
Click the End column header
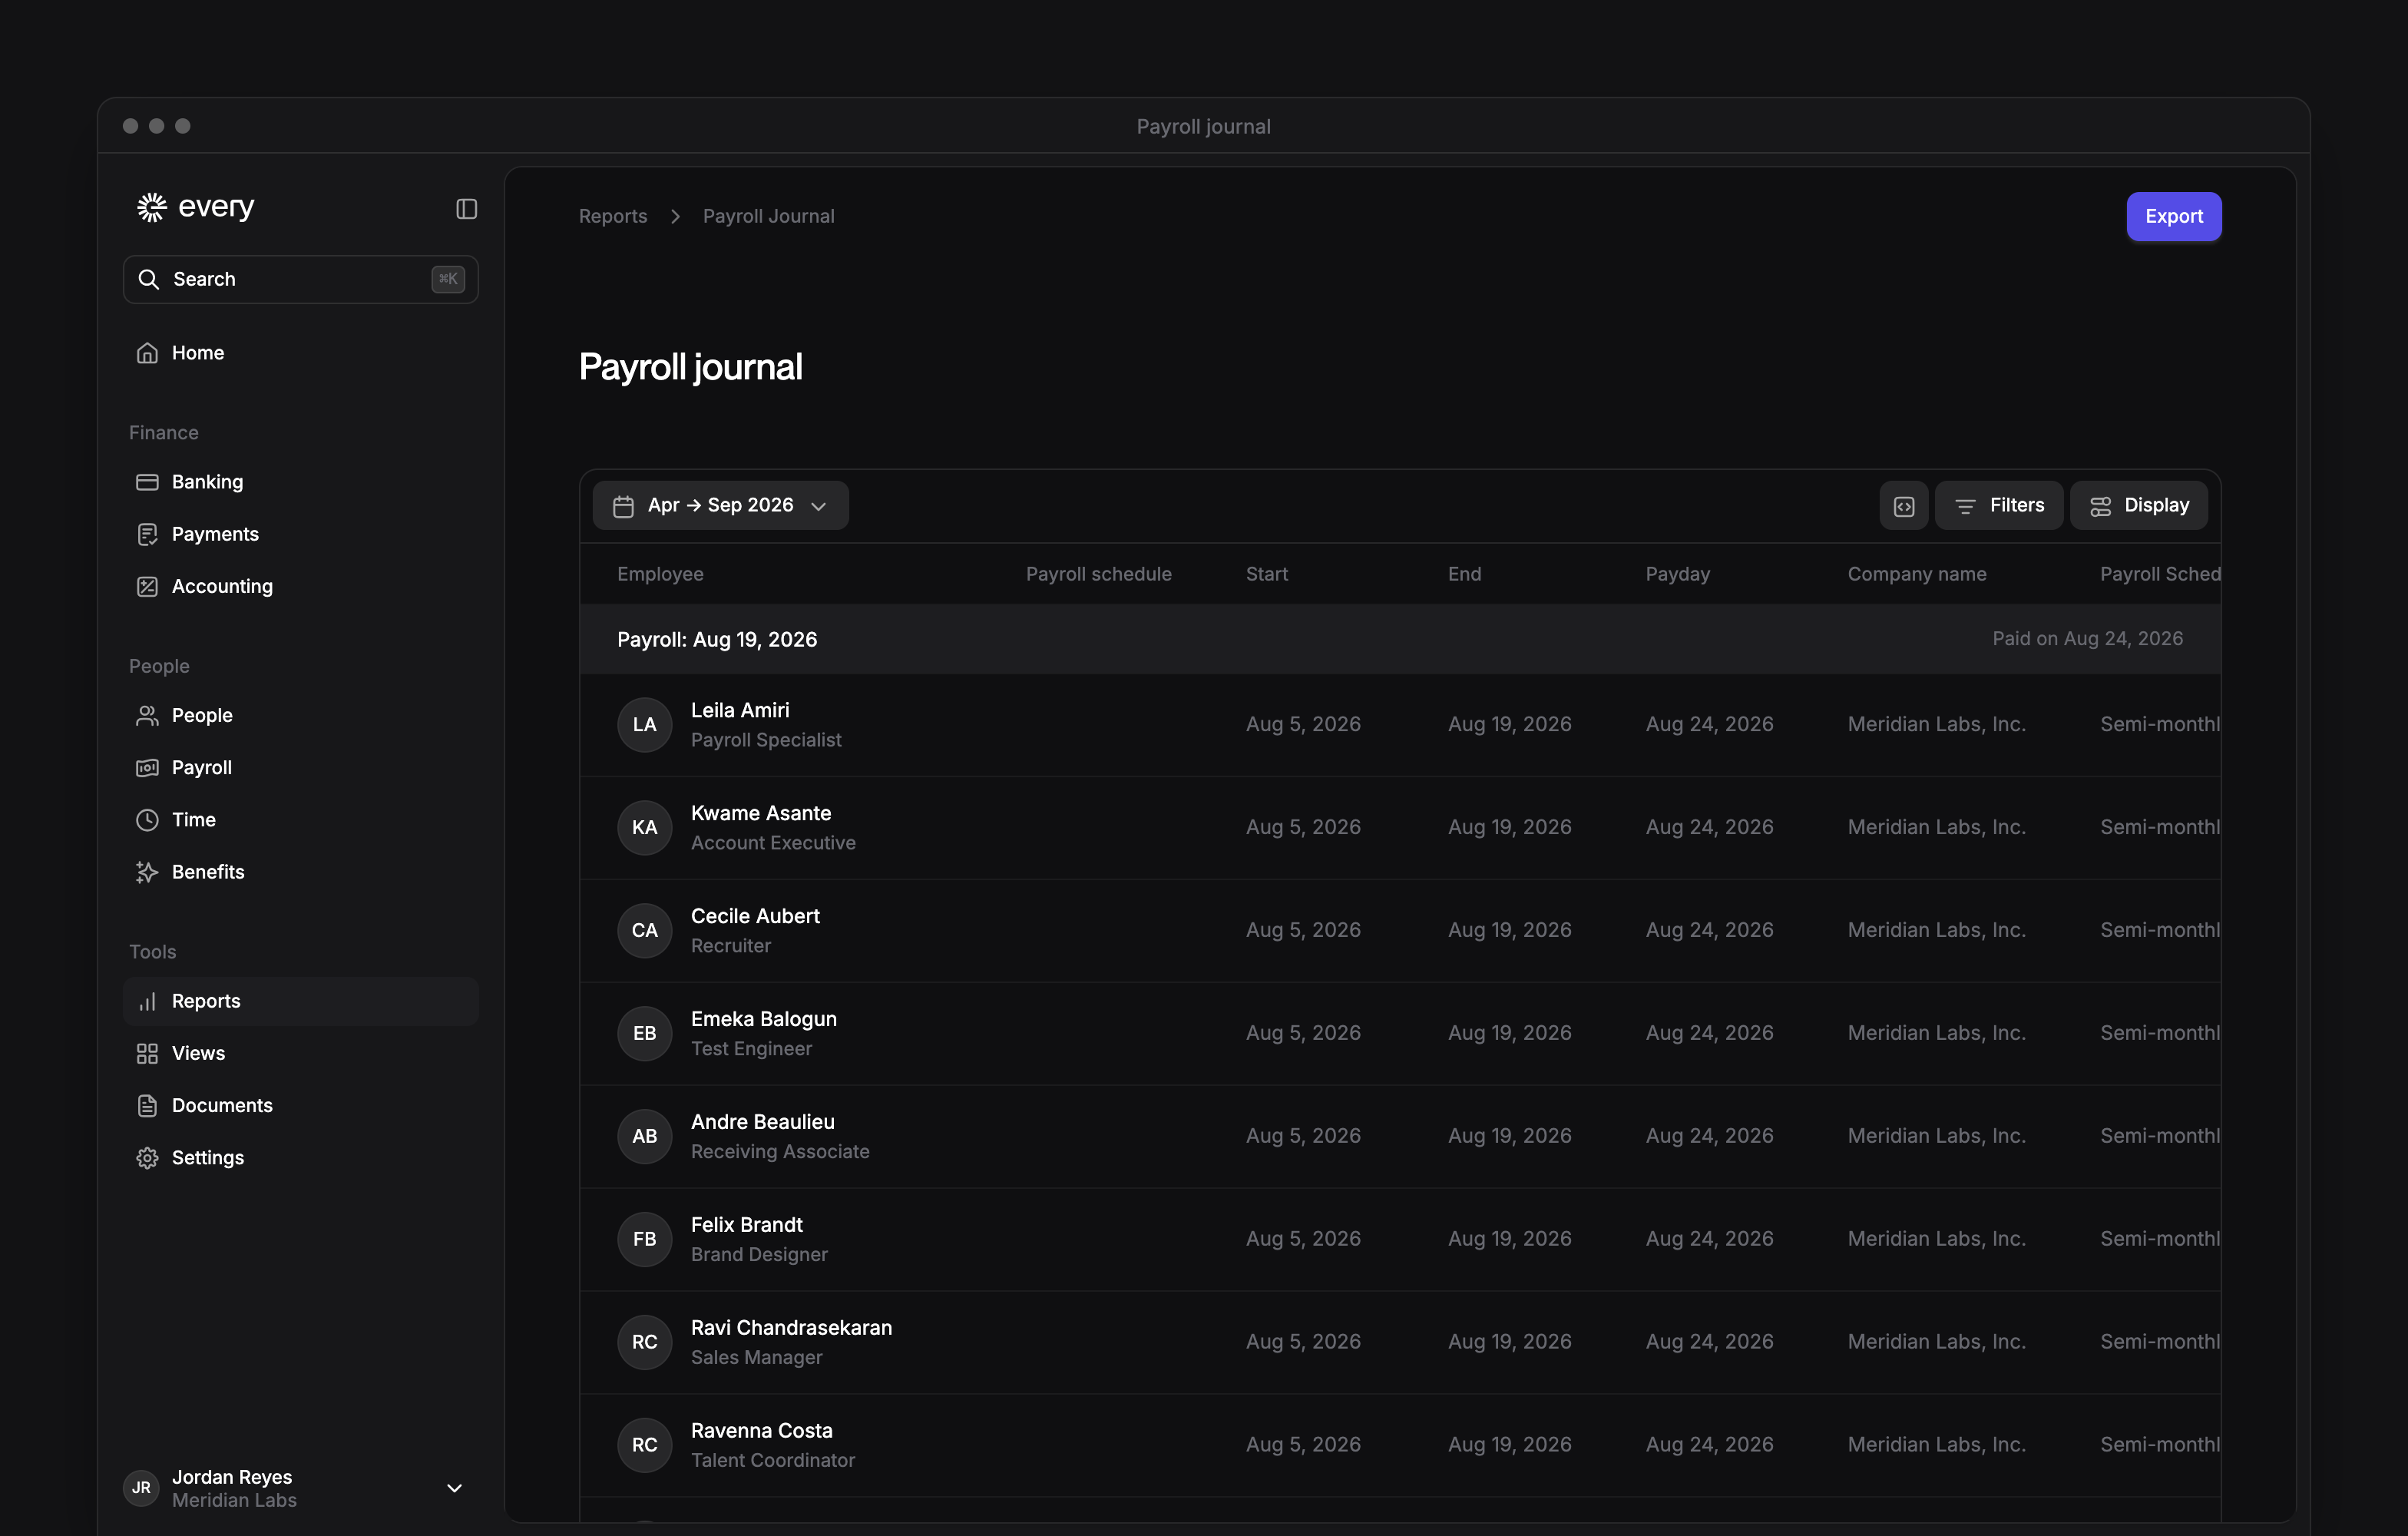point(1464,574)
